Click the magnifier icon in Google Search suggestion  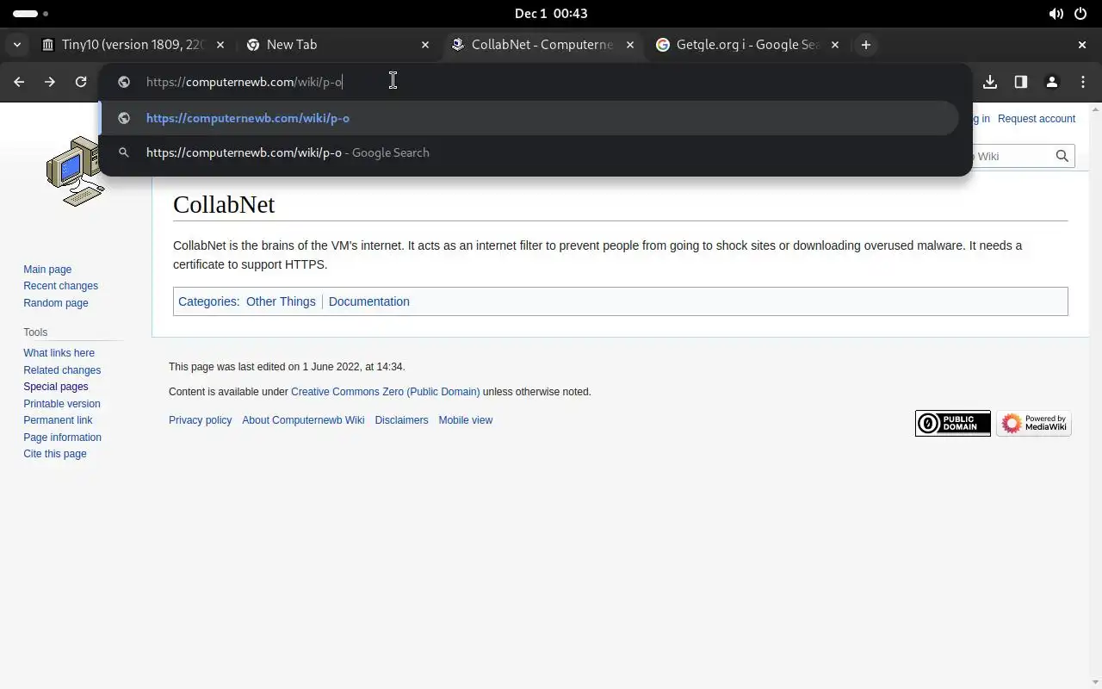pos(124,152)
